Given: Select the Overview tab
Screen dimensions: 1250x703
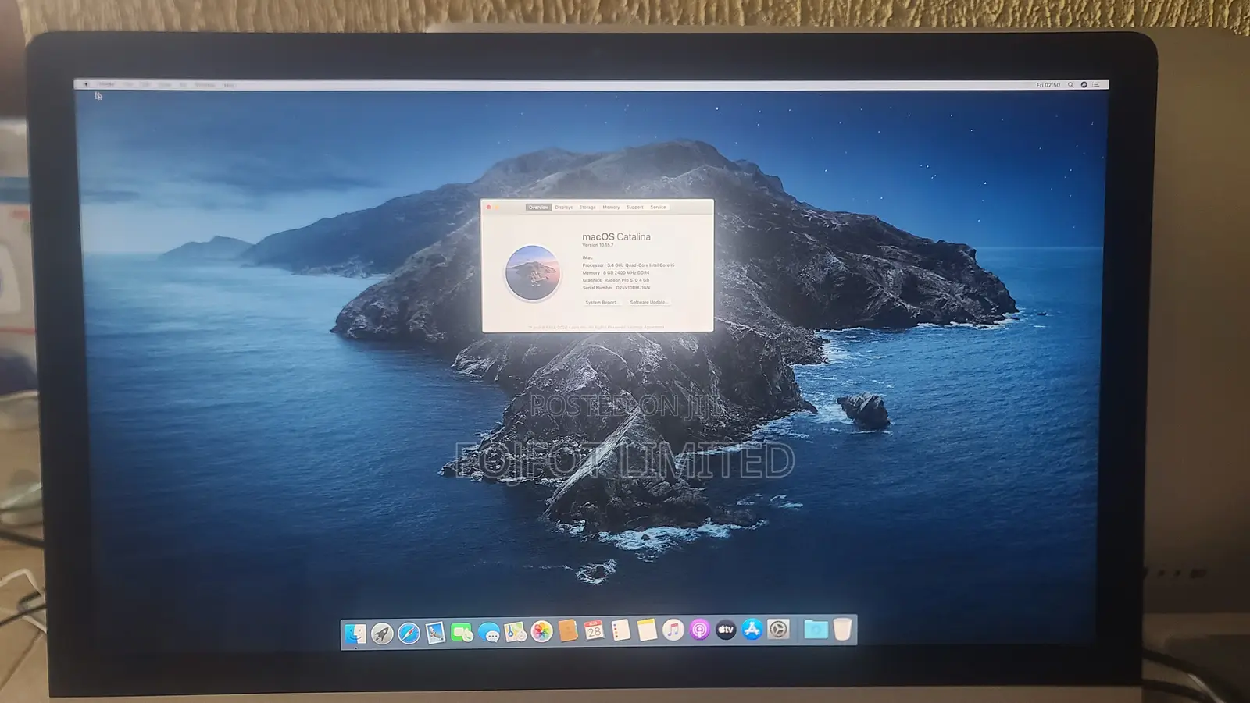Looking at the screenshot, I should [538, 208].
